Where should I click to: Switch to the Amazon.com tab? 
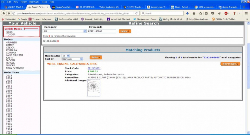click(157, 7)
